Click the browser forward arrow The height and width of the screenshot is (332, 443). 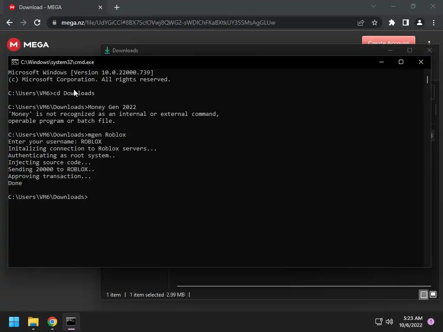tap(23, 22)
